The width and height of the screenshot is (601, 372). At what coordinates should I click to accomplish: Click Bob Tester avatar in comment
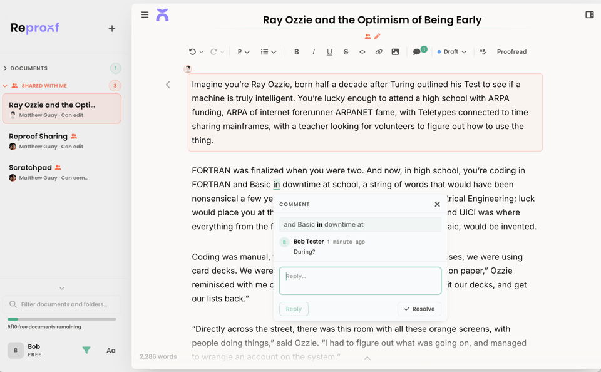[x=284, y=242]
